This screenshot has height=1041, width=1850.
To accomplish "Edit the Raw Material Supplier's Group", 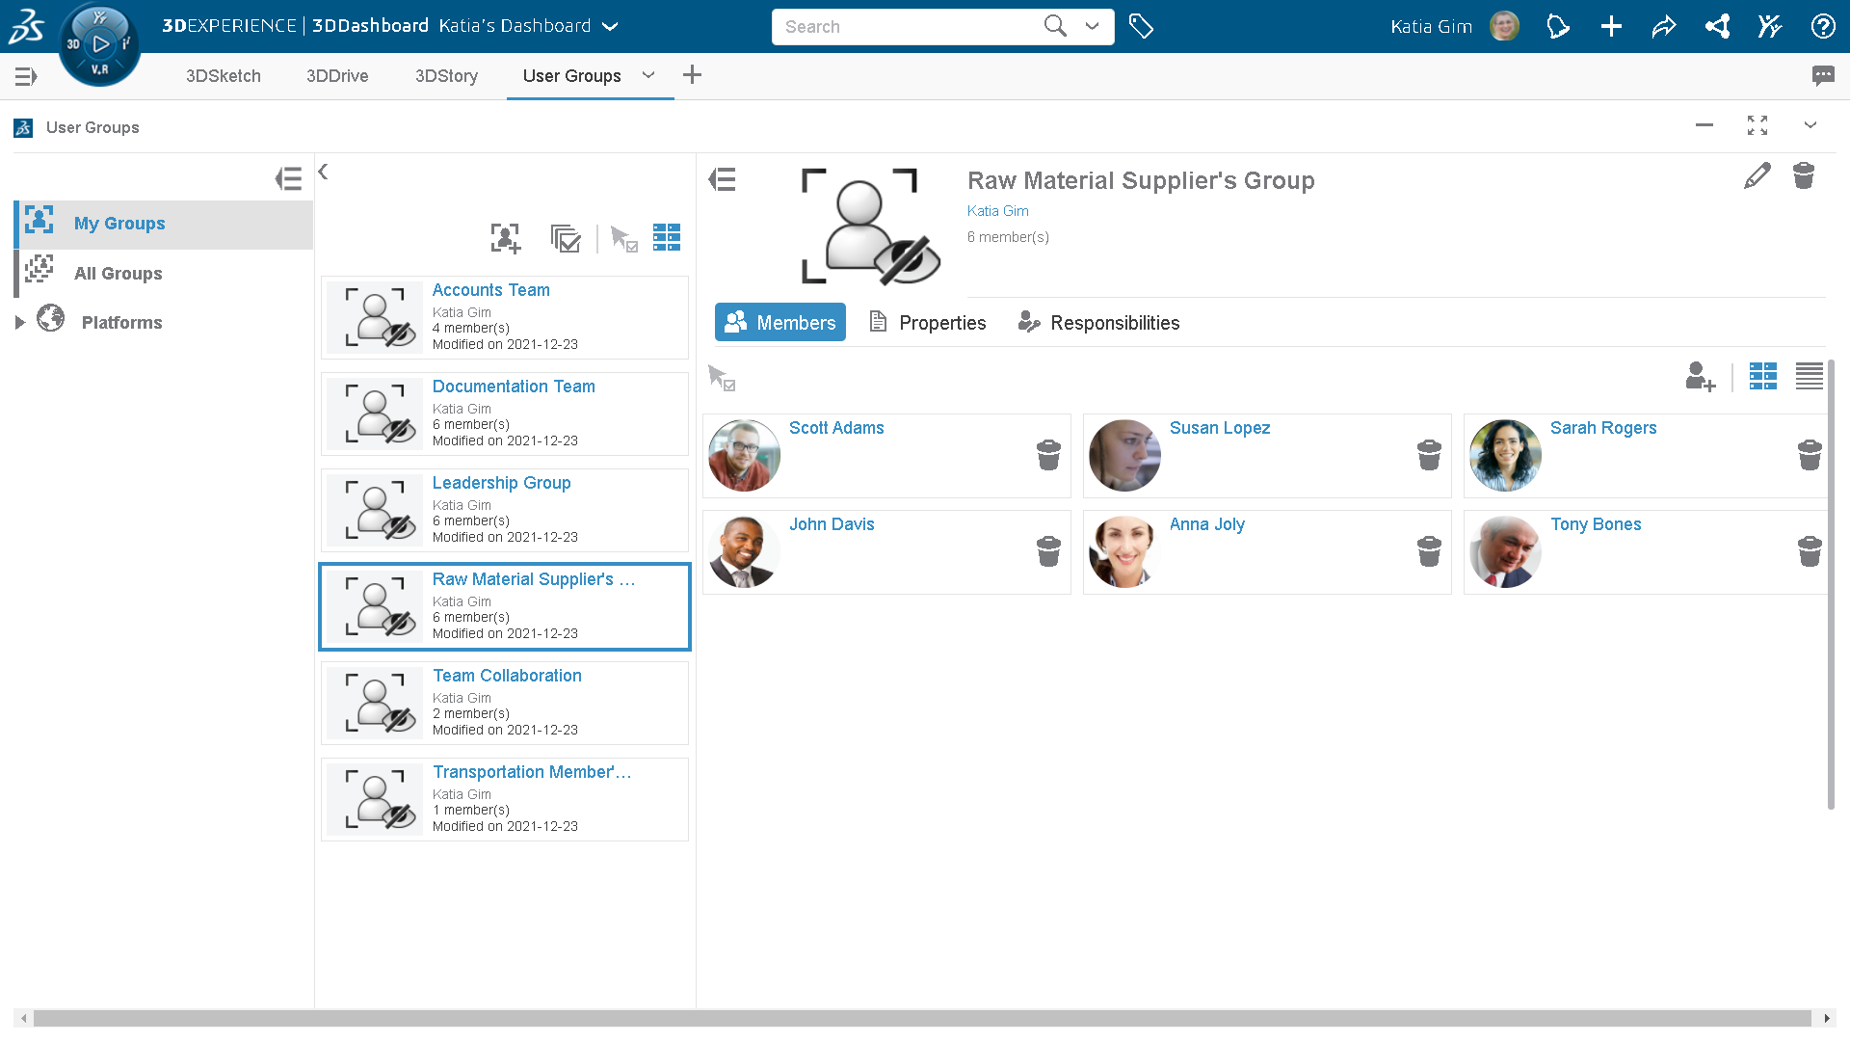I will [1757, 176].
